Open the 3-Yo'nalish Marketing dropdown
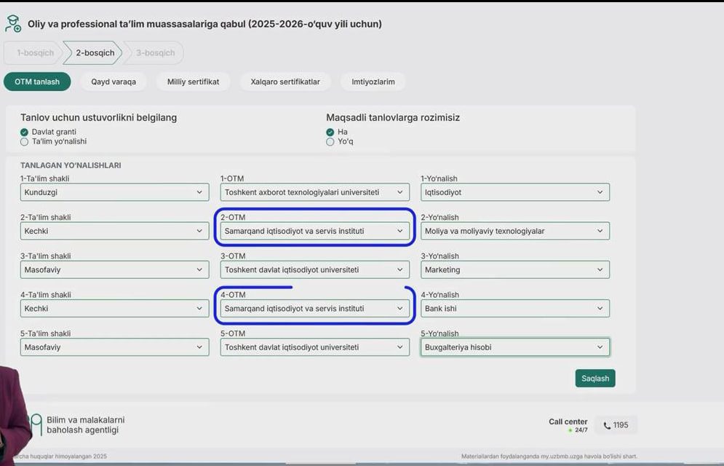 [514, 269]
